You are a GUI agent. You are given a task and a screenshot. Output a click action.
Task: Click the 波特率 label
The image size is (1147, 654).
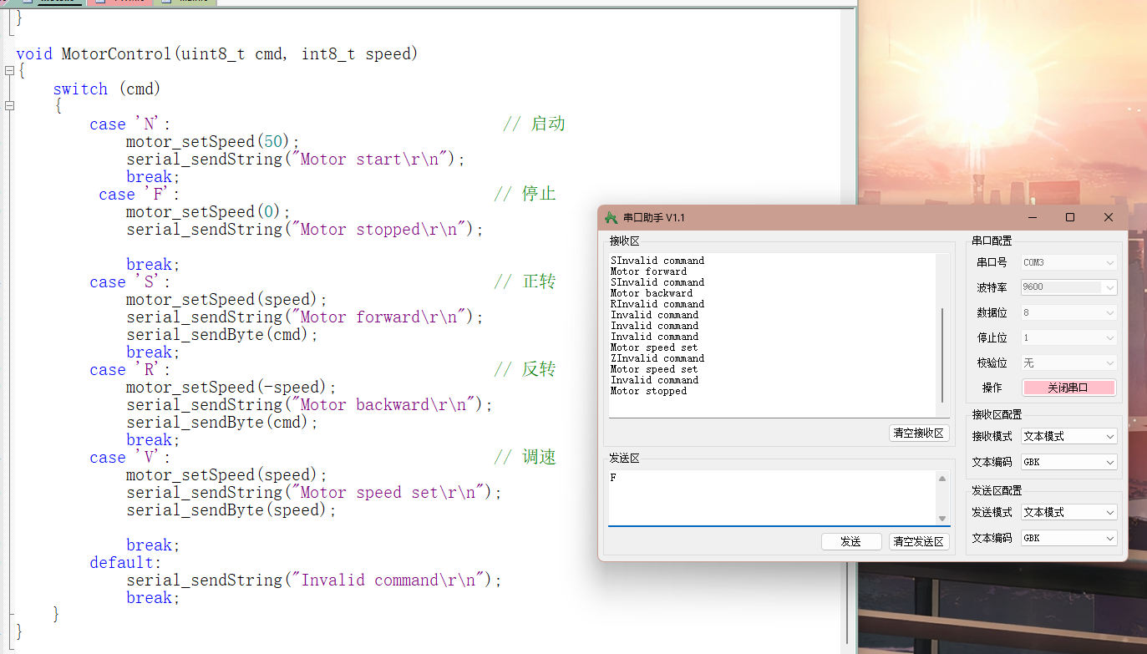pyautogui.click(x=992, y=287)
